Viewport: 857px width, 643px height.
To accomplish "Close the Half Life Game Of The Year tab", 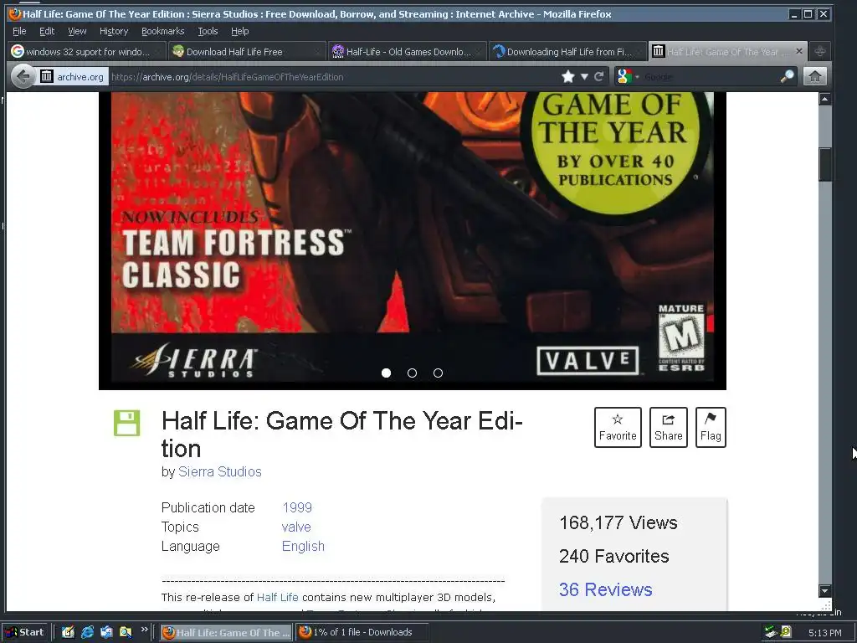I will click(799, 51).
